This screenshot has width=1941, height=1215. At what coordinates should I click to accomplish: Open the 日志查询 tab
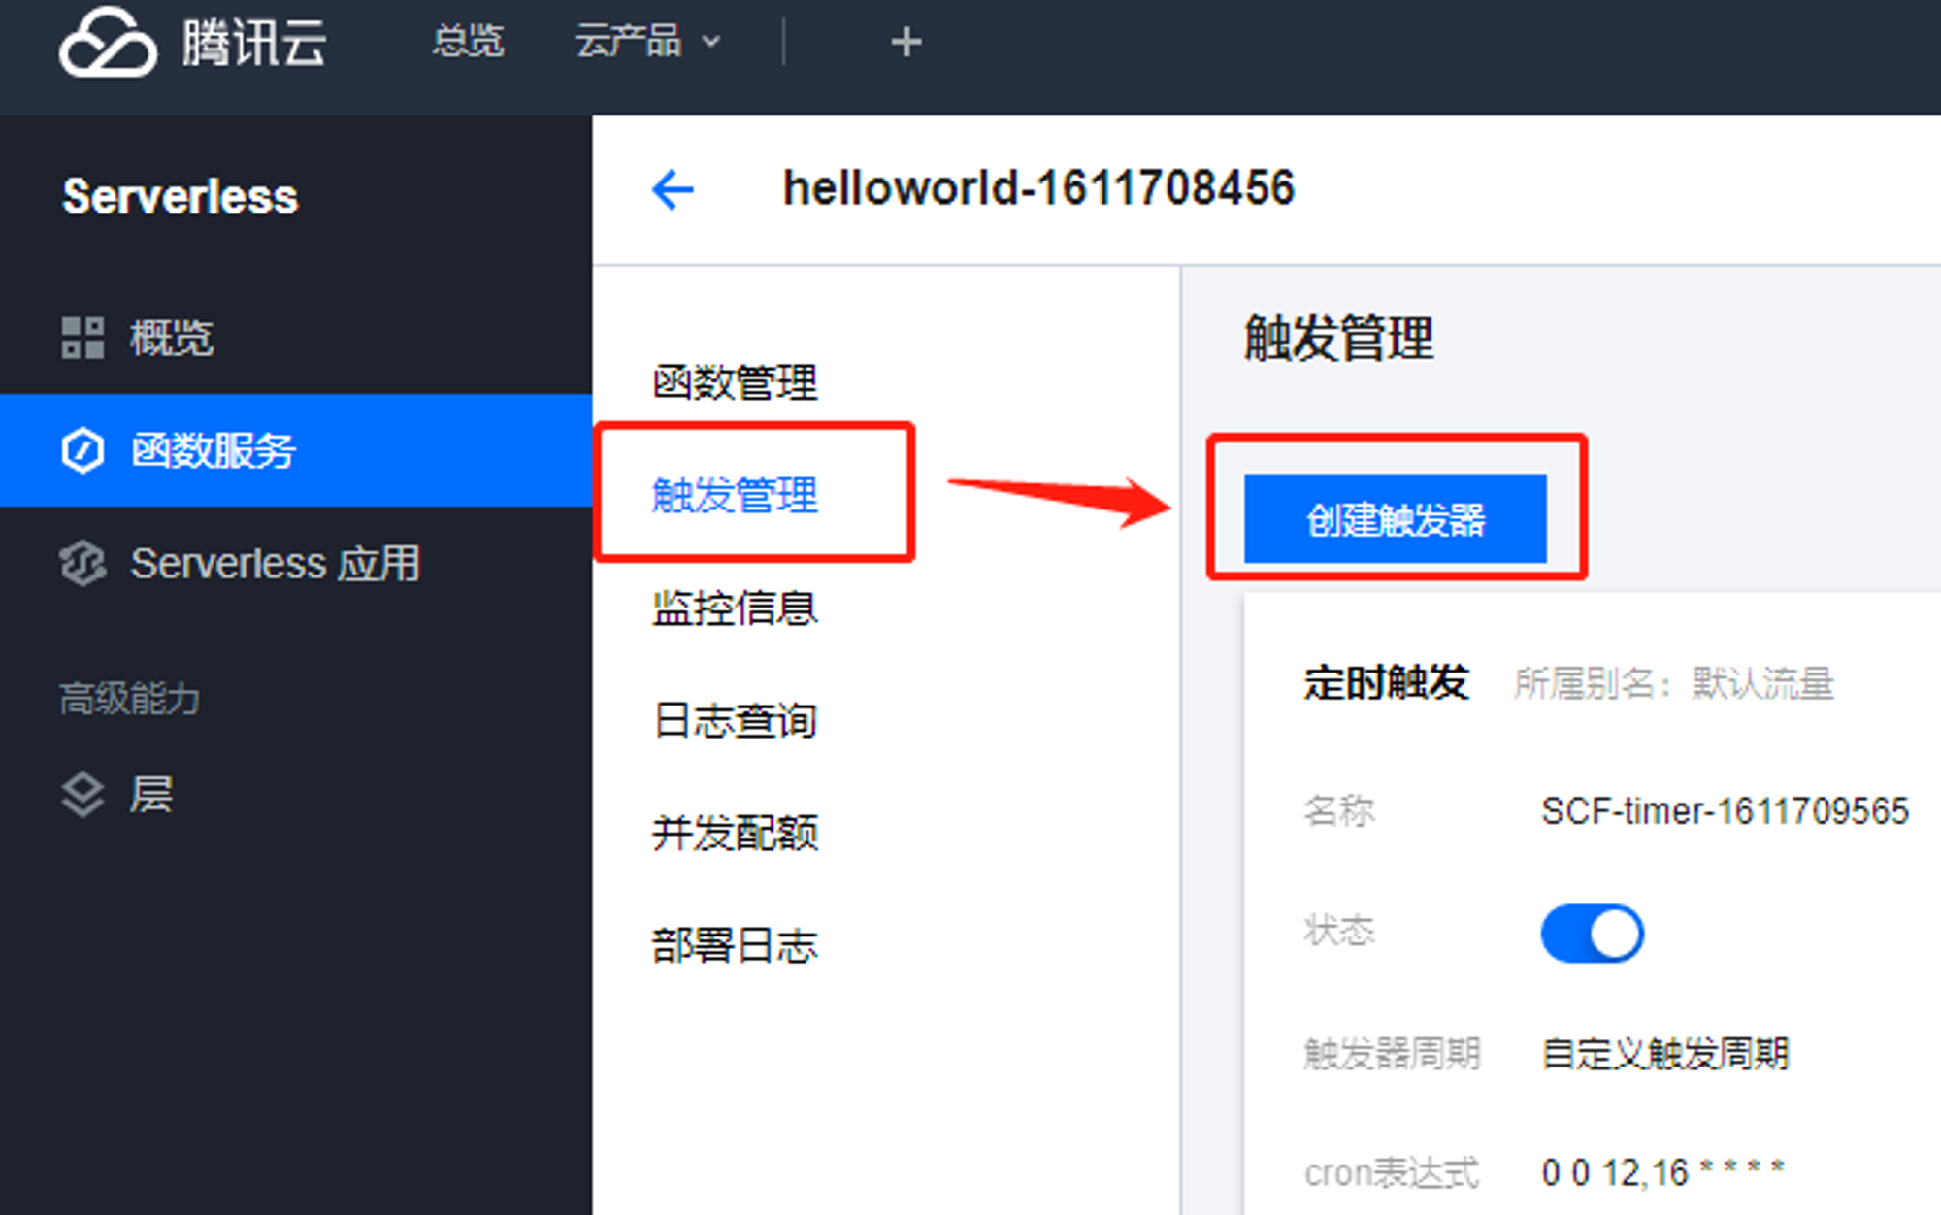735,720
